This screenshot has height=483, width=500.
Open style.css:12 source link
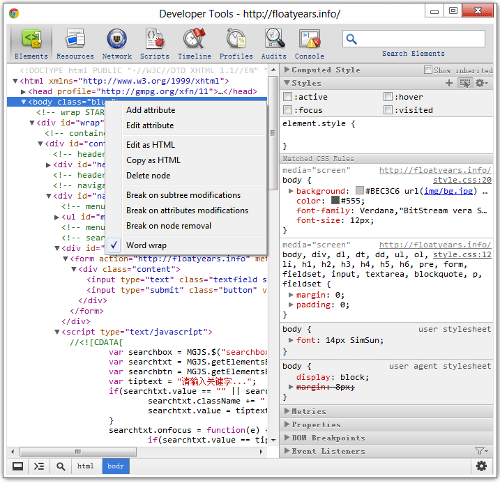tap(462, 254)
